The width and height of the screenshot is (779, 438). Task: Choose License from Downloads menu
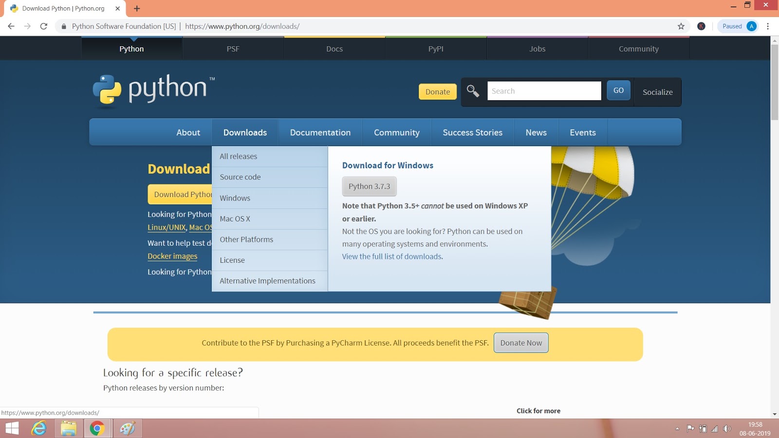[x=270, y=260]
